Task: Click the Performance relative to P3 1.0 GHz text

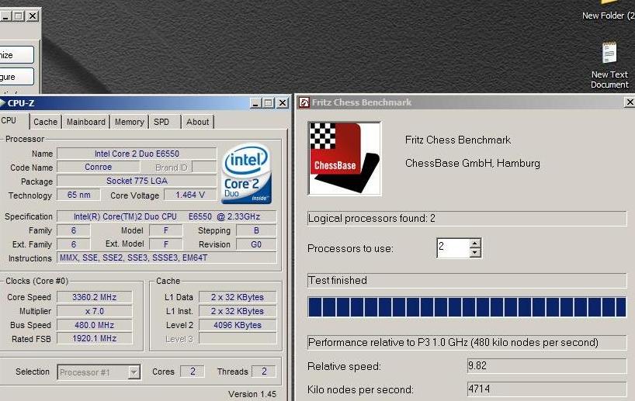Action: pyautogui.click(x=467, y=342)
